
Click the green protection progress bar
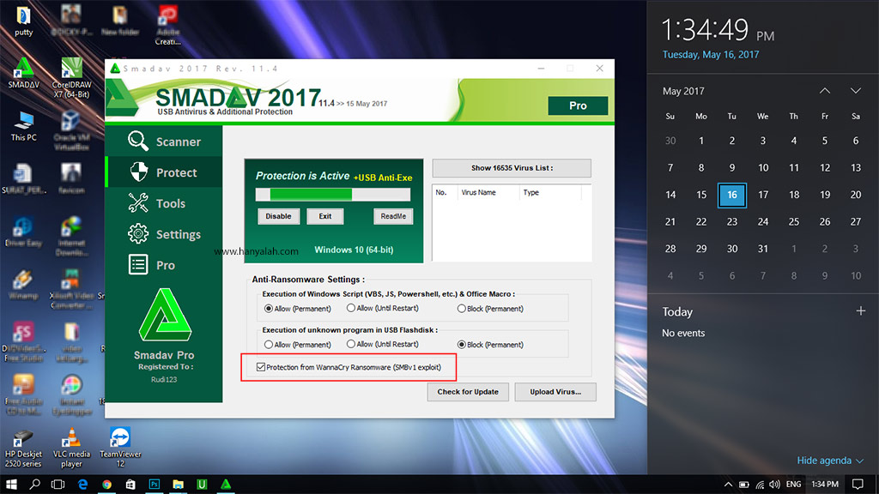(333, 195)
